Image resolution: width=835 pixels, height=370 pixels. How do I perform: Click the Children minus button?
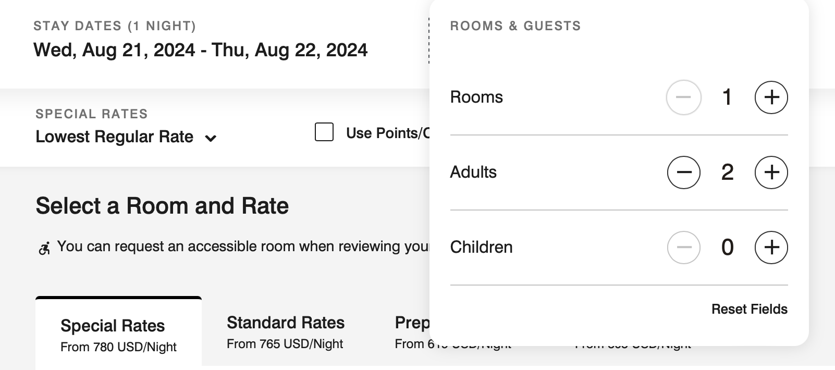click(x=683, y=248)
